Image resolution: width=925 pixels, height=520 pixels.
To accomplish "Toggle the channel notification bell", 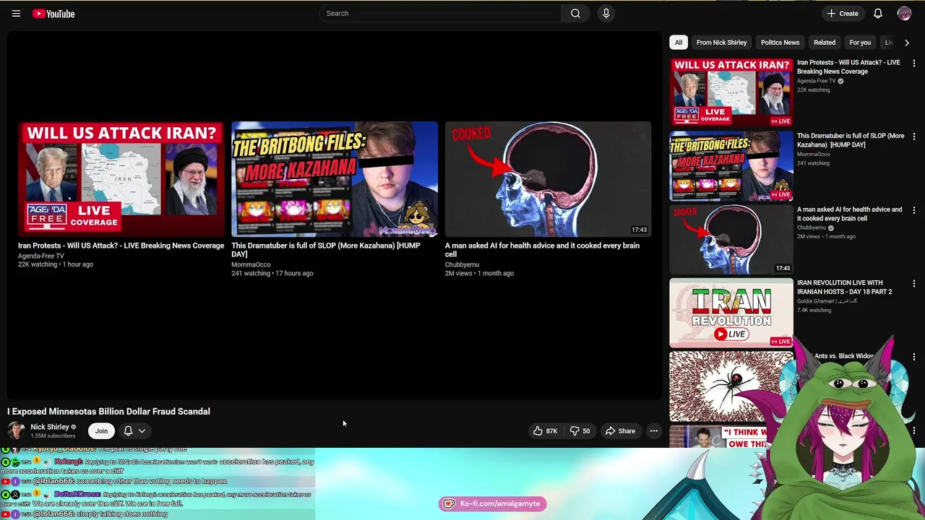I will click(x=128, y=431).
